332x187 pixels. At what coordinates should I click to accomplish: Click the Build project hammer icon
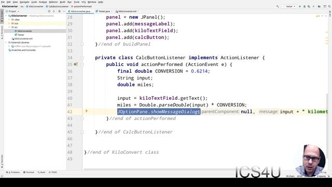click(278, 7)
